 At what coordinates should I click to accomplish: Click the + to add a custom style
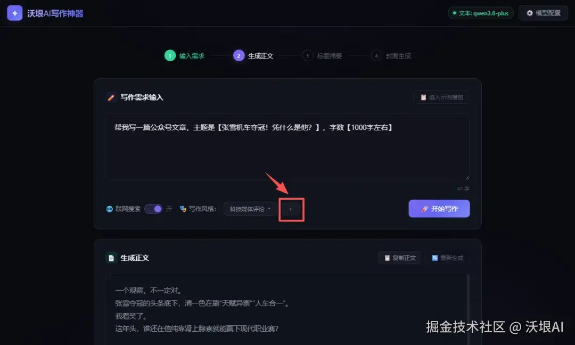291,209
